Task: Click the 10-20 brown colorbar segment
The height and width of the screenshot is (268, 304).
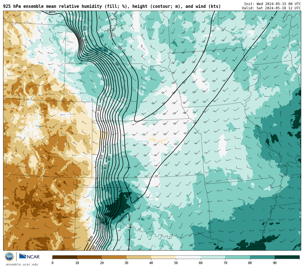Action: [90, 257]
